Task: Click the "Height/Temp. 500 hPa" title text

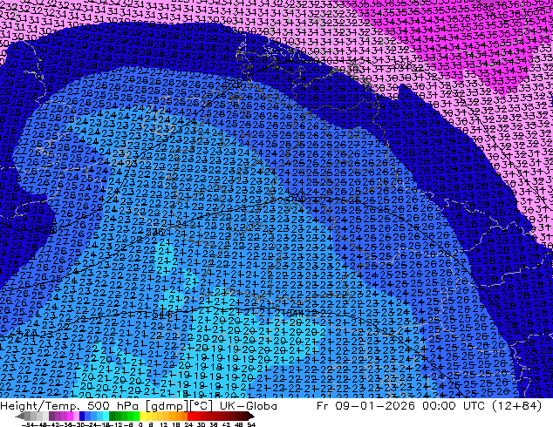Action: 71,406
